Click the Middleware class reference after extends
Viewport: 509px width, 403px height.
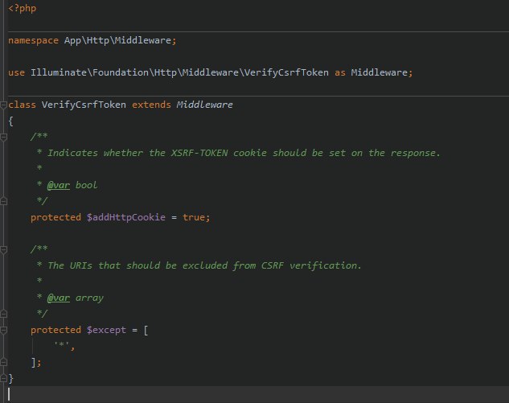pyautogui.click(x=204, y=105)
